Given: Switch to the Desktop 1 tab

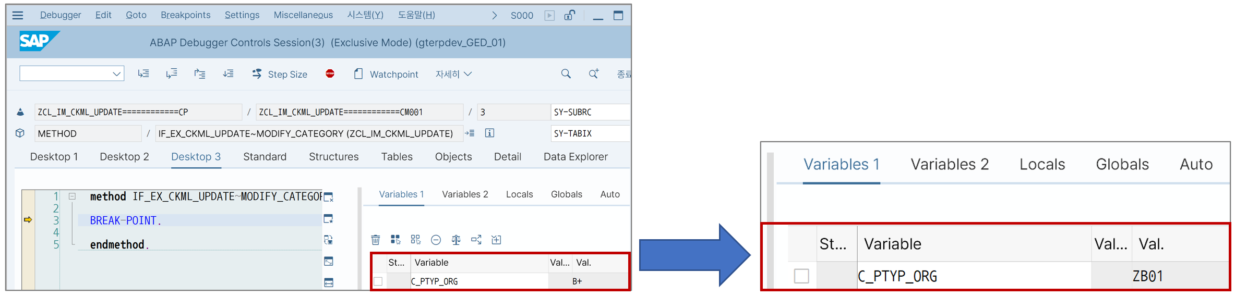Looking at the screenshot, I should 54,157.
